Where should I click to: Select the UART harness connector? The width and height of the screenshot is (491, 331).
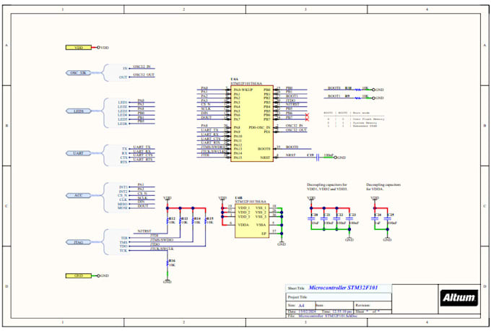point(79,153)
